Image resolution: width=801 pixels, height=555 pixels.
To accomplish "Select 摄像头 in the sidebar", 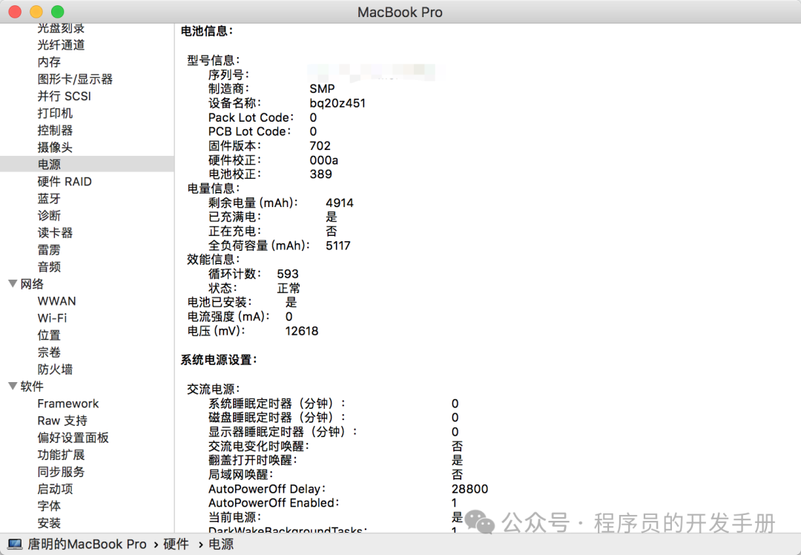I will tap(55, 147).
